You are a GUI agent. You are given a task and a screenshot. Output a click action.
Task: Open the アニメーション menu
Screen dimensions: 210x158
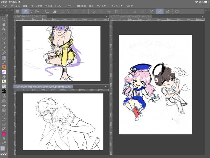[x=53, y=6]
